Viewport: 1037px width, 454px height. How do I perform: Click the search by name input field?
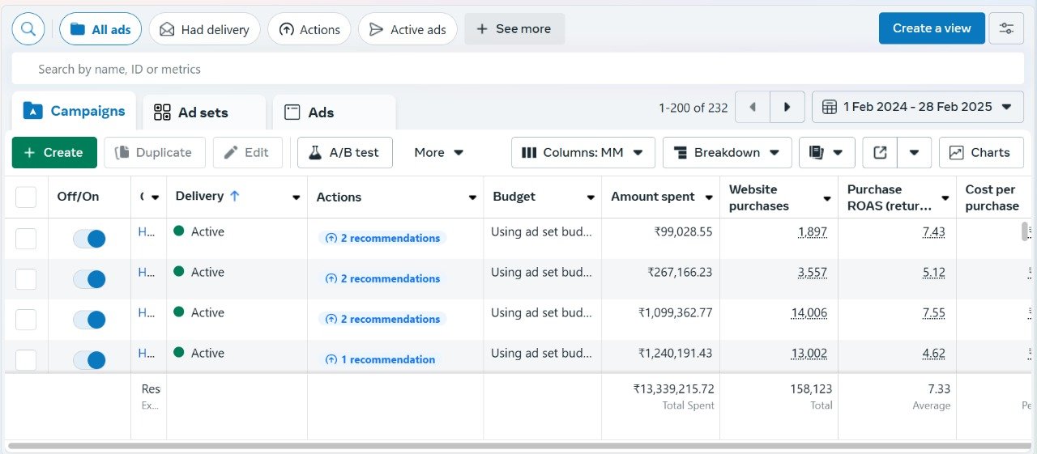[x=518, y=70]
